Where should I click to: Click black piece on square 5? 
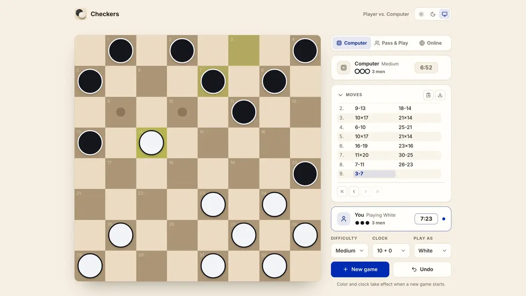click(90, 81)
